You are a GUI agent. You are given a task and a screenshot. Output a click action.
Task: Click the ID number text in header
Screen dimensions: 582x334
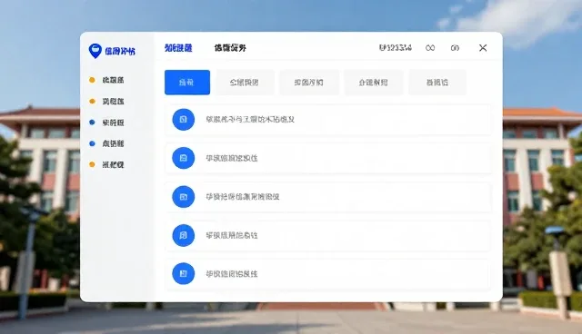pyautogui.click(x=396, y=48)
